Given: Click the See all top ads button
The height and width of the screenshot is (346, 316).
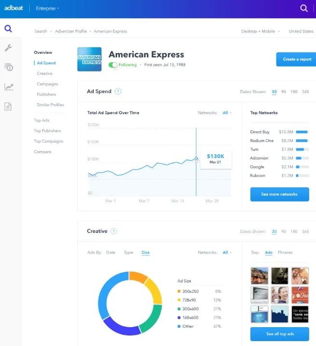Looking at the screenshot, I should tap(279, 334).
